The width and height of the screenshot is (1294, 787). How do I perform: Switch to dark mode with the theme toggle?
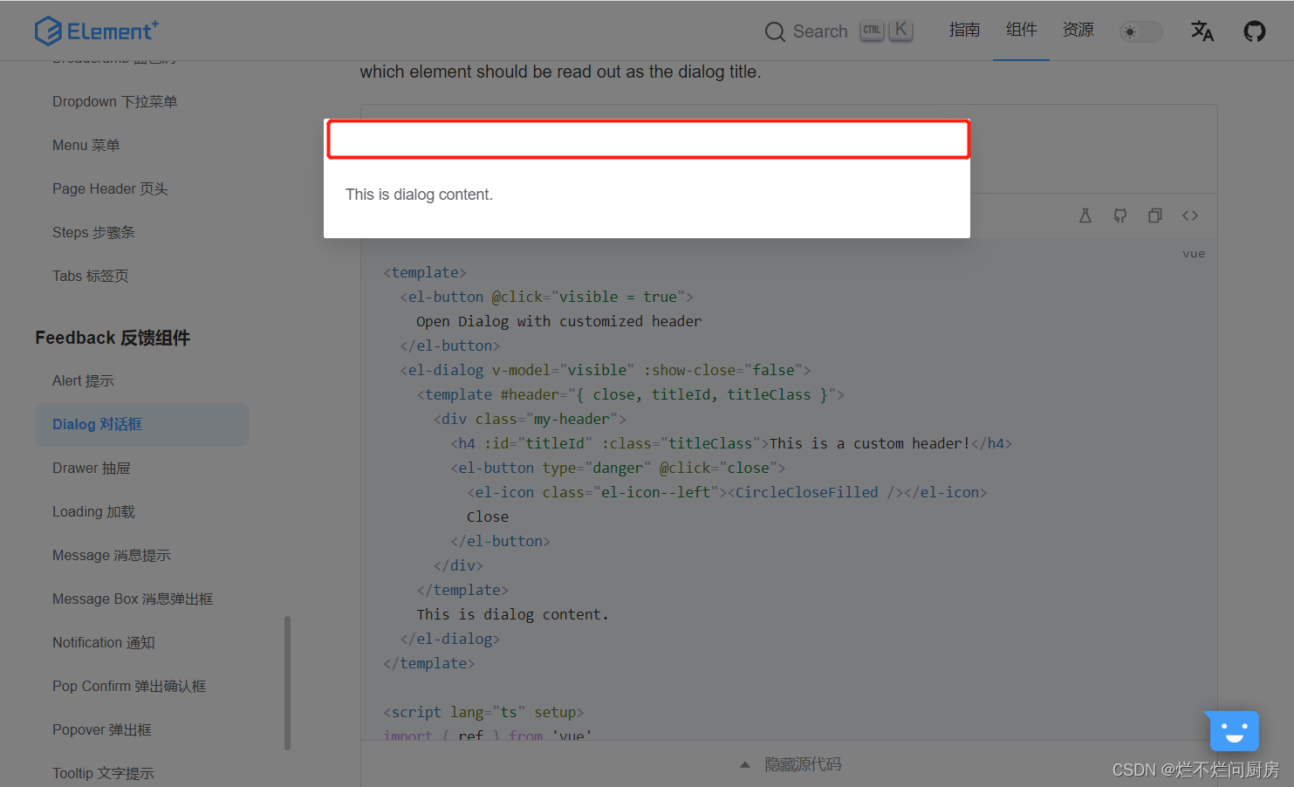click(1140, 31)
